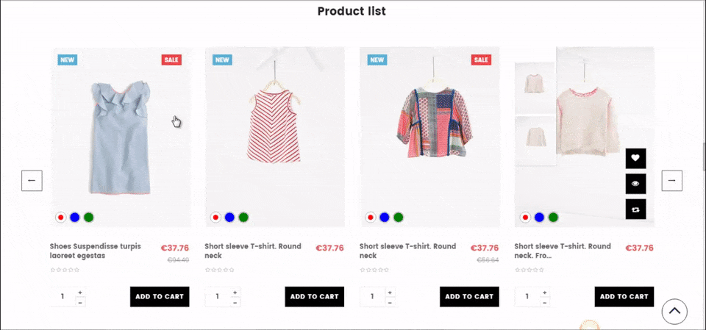Pick green color for patchwork blouse
This screenshot has height=330, width=706.
398,218
